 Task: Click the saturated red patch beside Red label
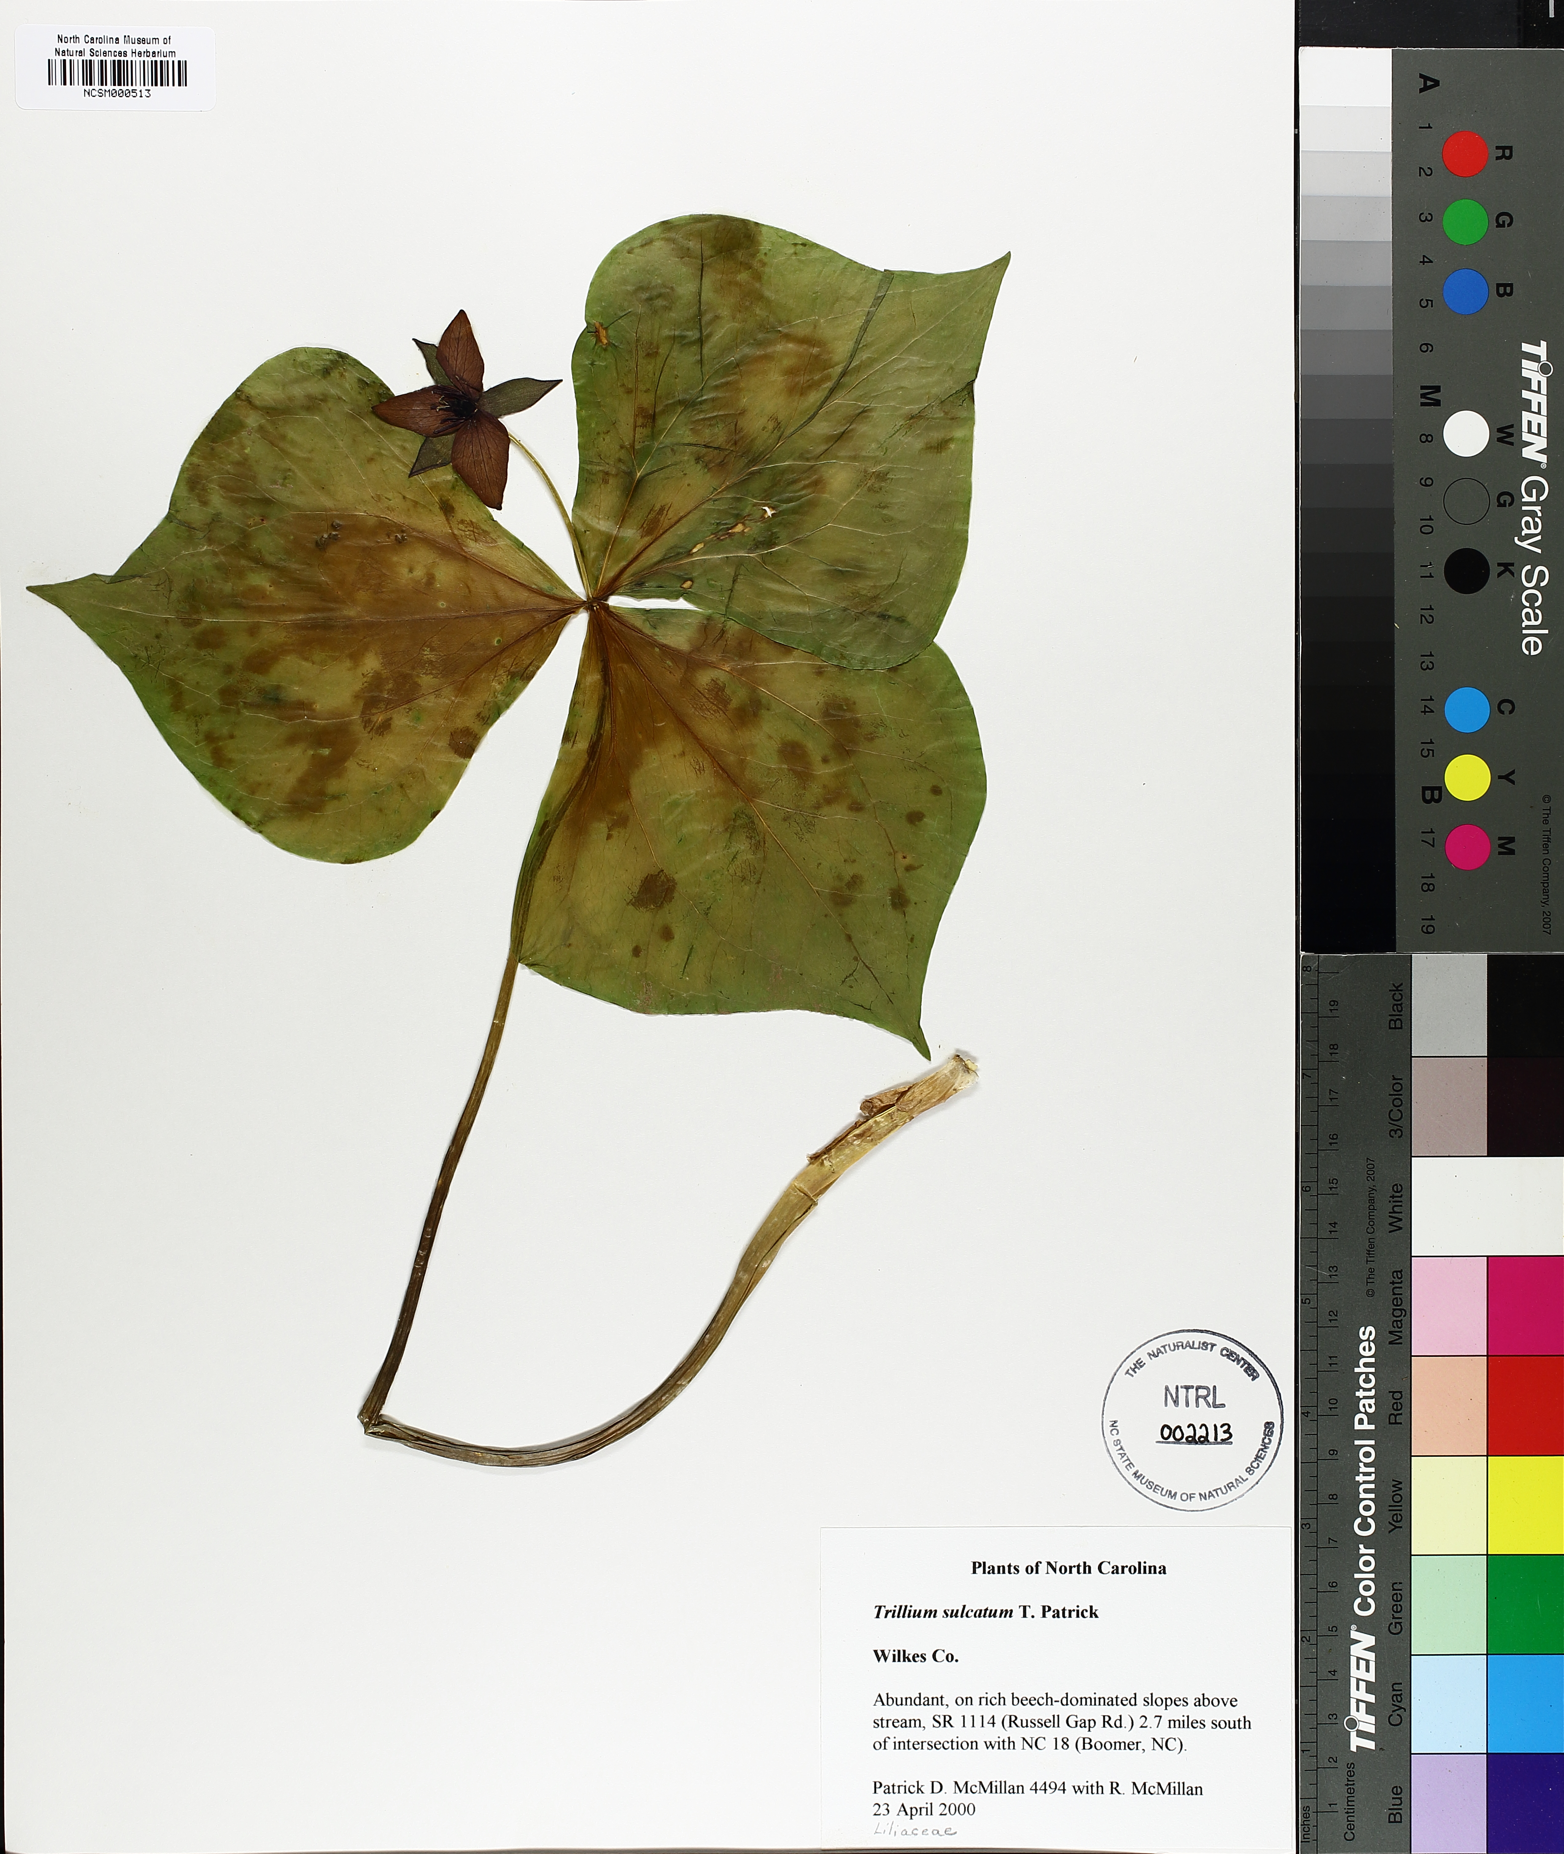point(1525,1405)
